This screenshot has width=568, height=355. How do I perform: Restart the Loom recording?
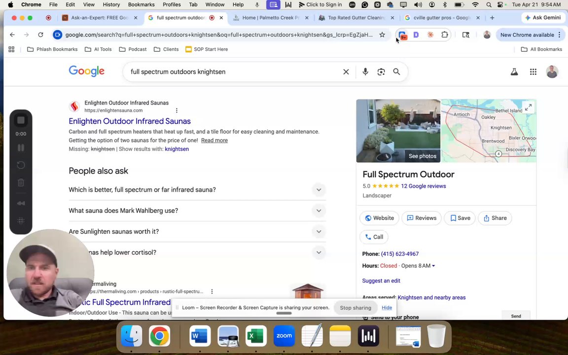pos(21,165)
